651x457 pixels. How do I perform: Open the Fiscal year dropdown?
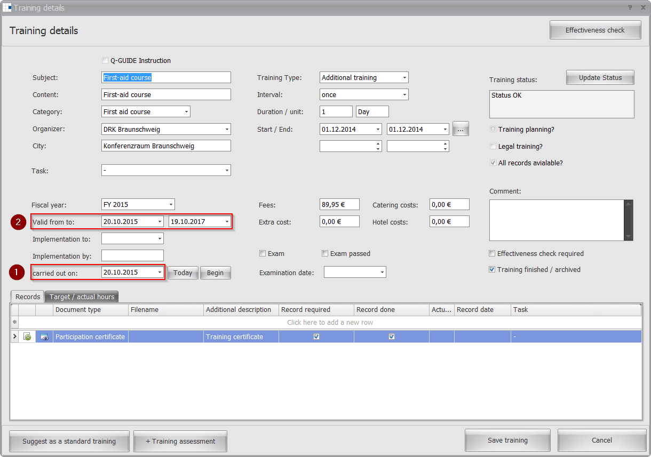click(171, 205)
